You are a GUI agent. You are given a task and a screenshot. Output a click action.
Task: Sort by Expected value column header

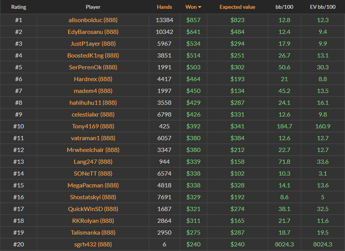(237, 7)
